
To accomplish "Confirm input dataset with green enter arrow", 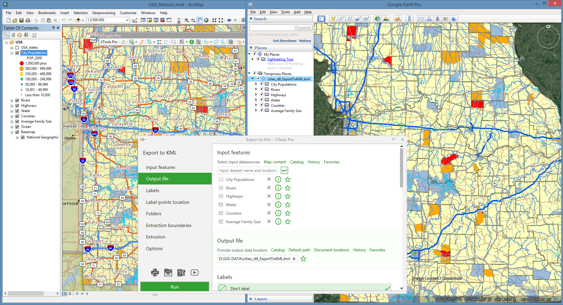I will click(x=284, y=170).
